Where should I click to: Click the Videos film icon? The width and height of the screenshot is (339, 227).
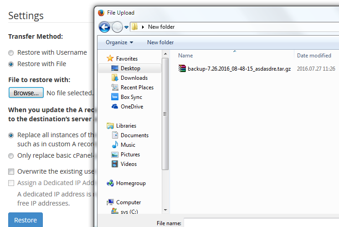click(115, 164)
